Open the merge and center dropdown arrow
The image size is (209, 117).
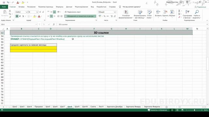95,16
